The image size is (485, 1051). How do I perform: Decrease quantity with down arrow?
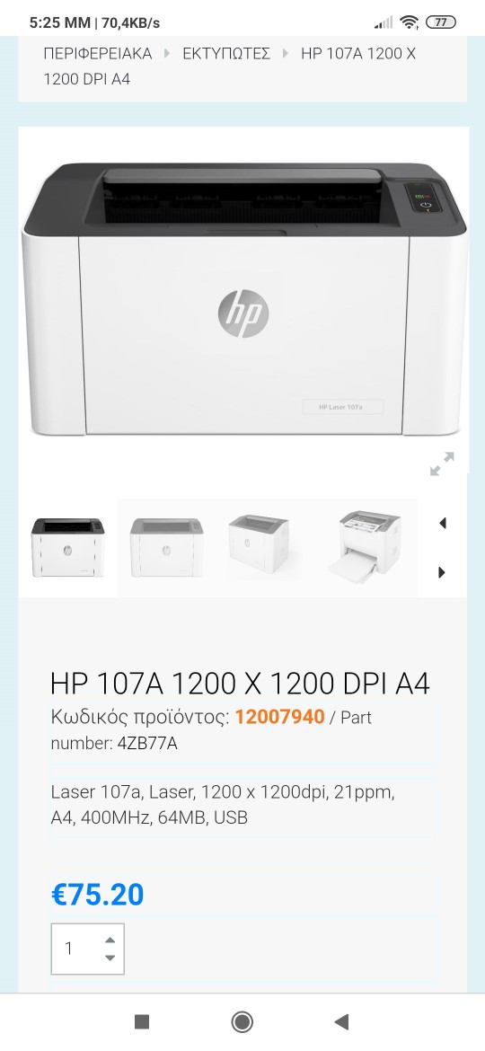(x=110, y=958)
